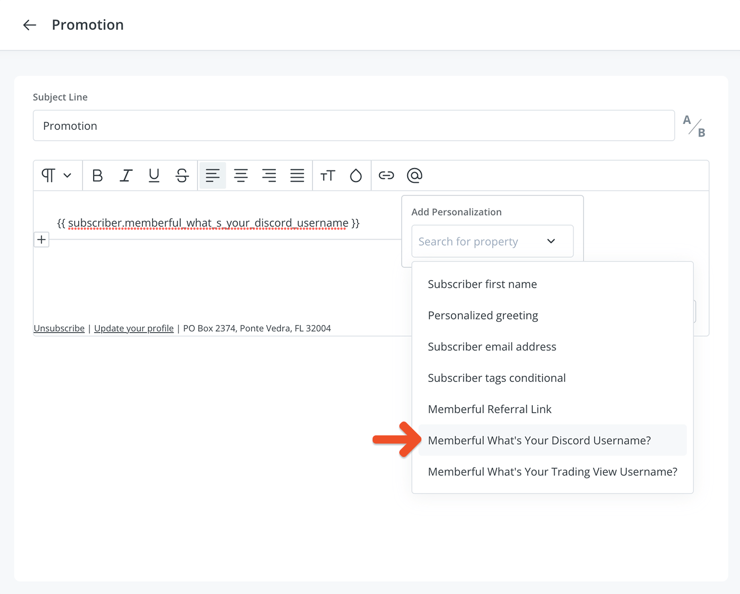Pick Memberful What's Your Discord Username?
The height and width of the screenshot is (594, 740).
(552, 440)
